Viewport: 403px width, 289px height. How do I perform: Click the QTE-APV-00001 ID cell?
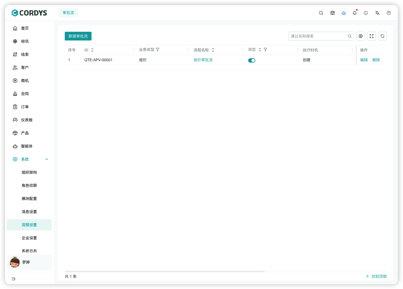(98, 60)
